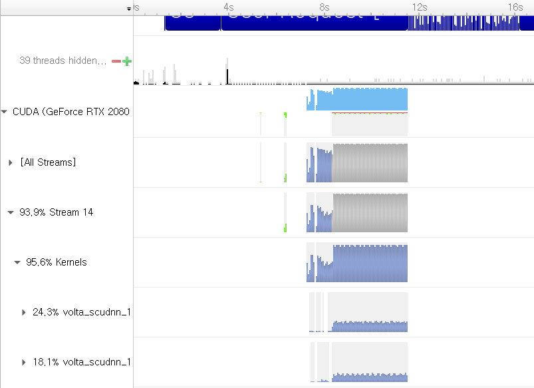534x388 pixels.
Task: Collapse the 93.9% Stream 14 row
Action: pyautogui.click(x=10, y=212)
